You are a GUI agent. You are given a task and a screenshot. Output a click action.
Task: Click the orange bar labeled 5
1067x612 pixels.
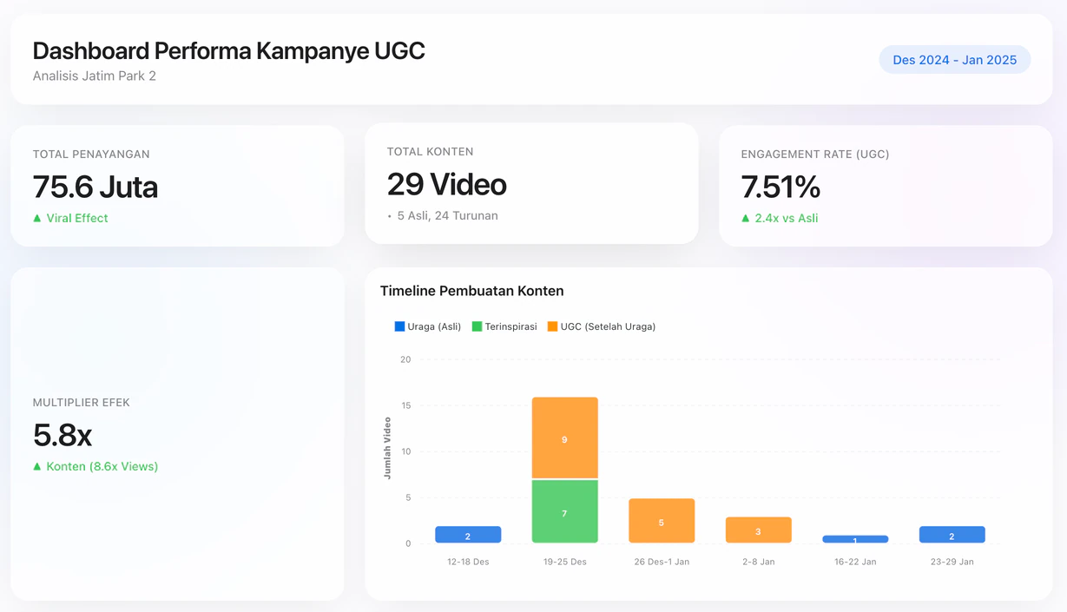662,521
